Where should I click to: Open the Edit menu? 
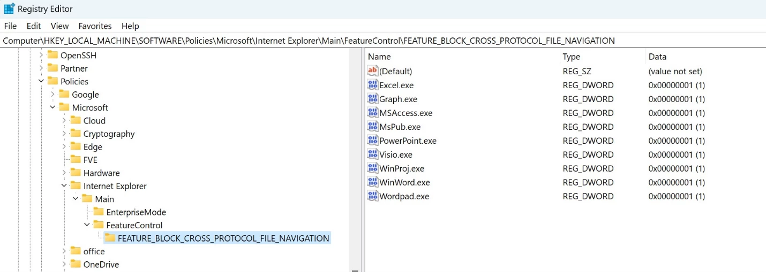click(34, 26)
